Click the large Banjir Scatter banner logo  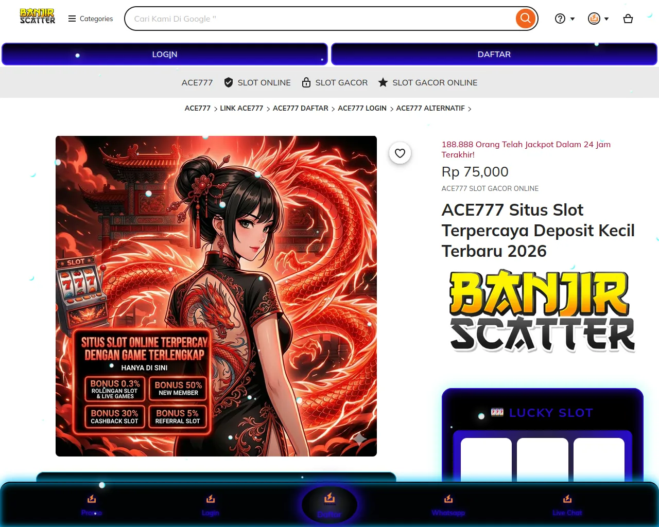point(543,311)
